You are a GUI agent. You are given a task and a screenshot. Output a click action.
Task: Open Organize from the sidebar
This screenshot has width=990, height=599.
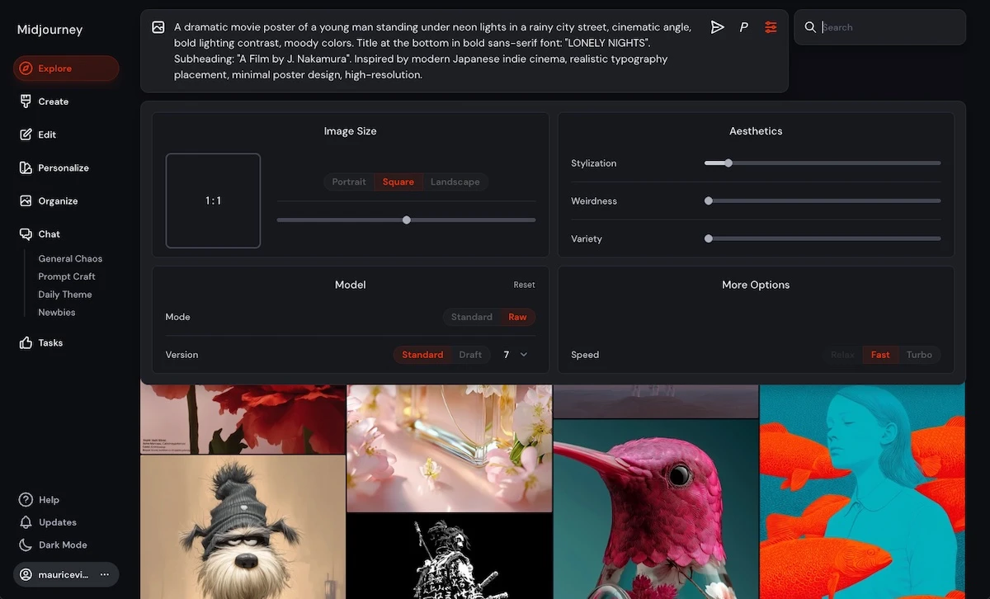[58, 200]
